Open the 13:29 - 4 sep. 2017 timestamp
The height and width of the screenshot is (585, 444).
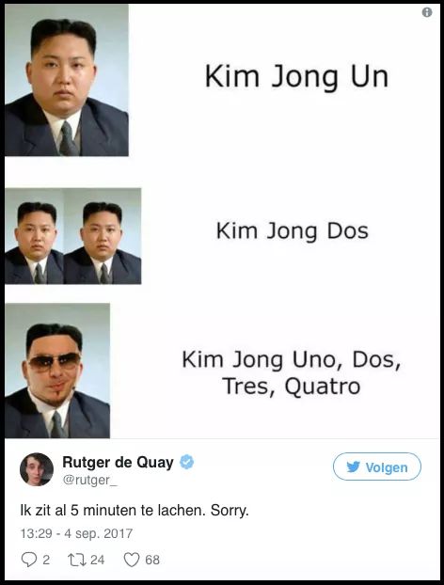76,533
